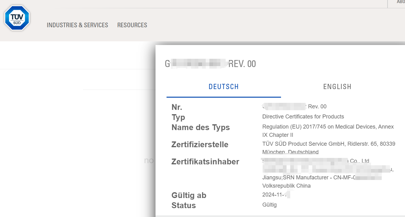Viewport: 405px width, 217px height.
Task: Open the Resources menu
Action: coord(132,25)
